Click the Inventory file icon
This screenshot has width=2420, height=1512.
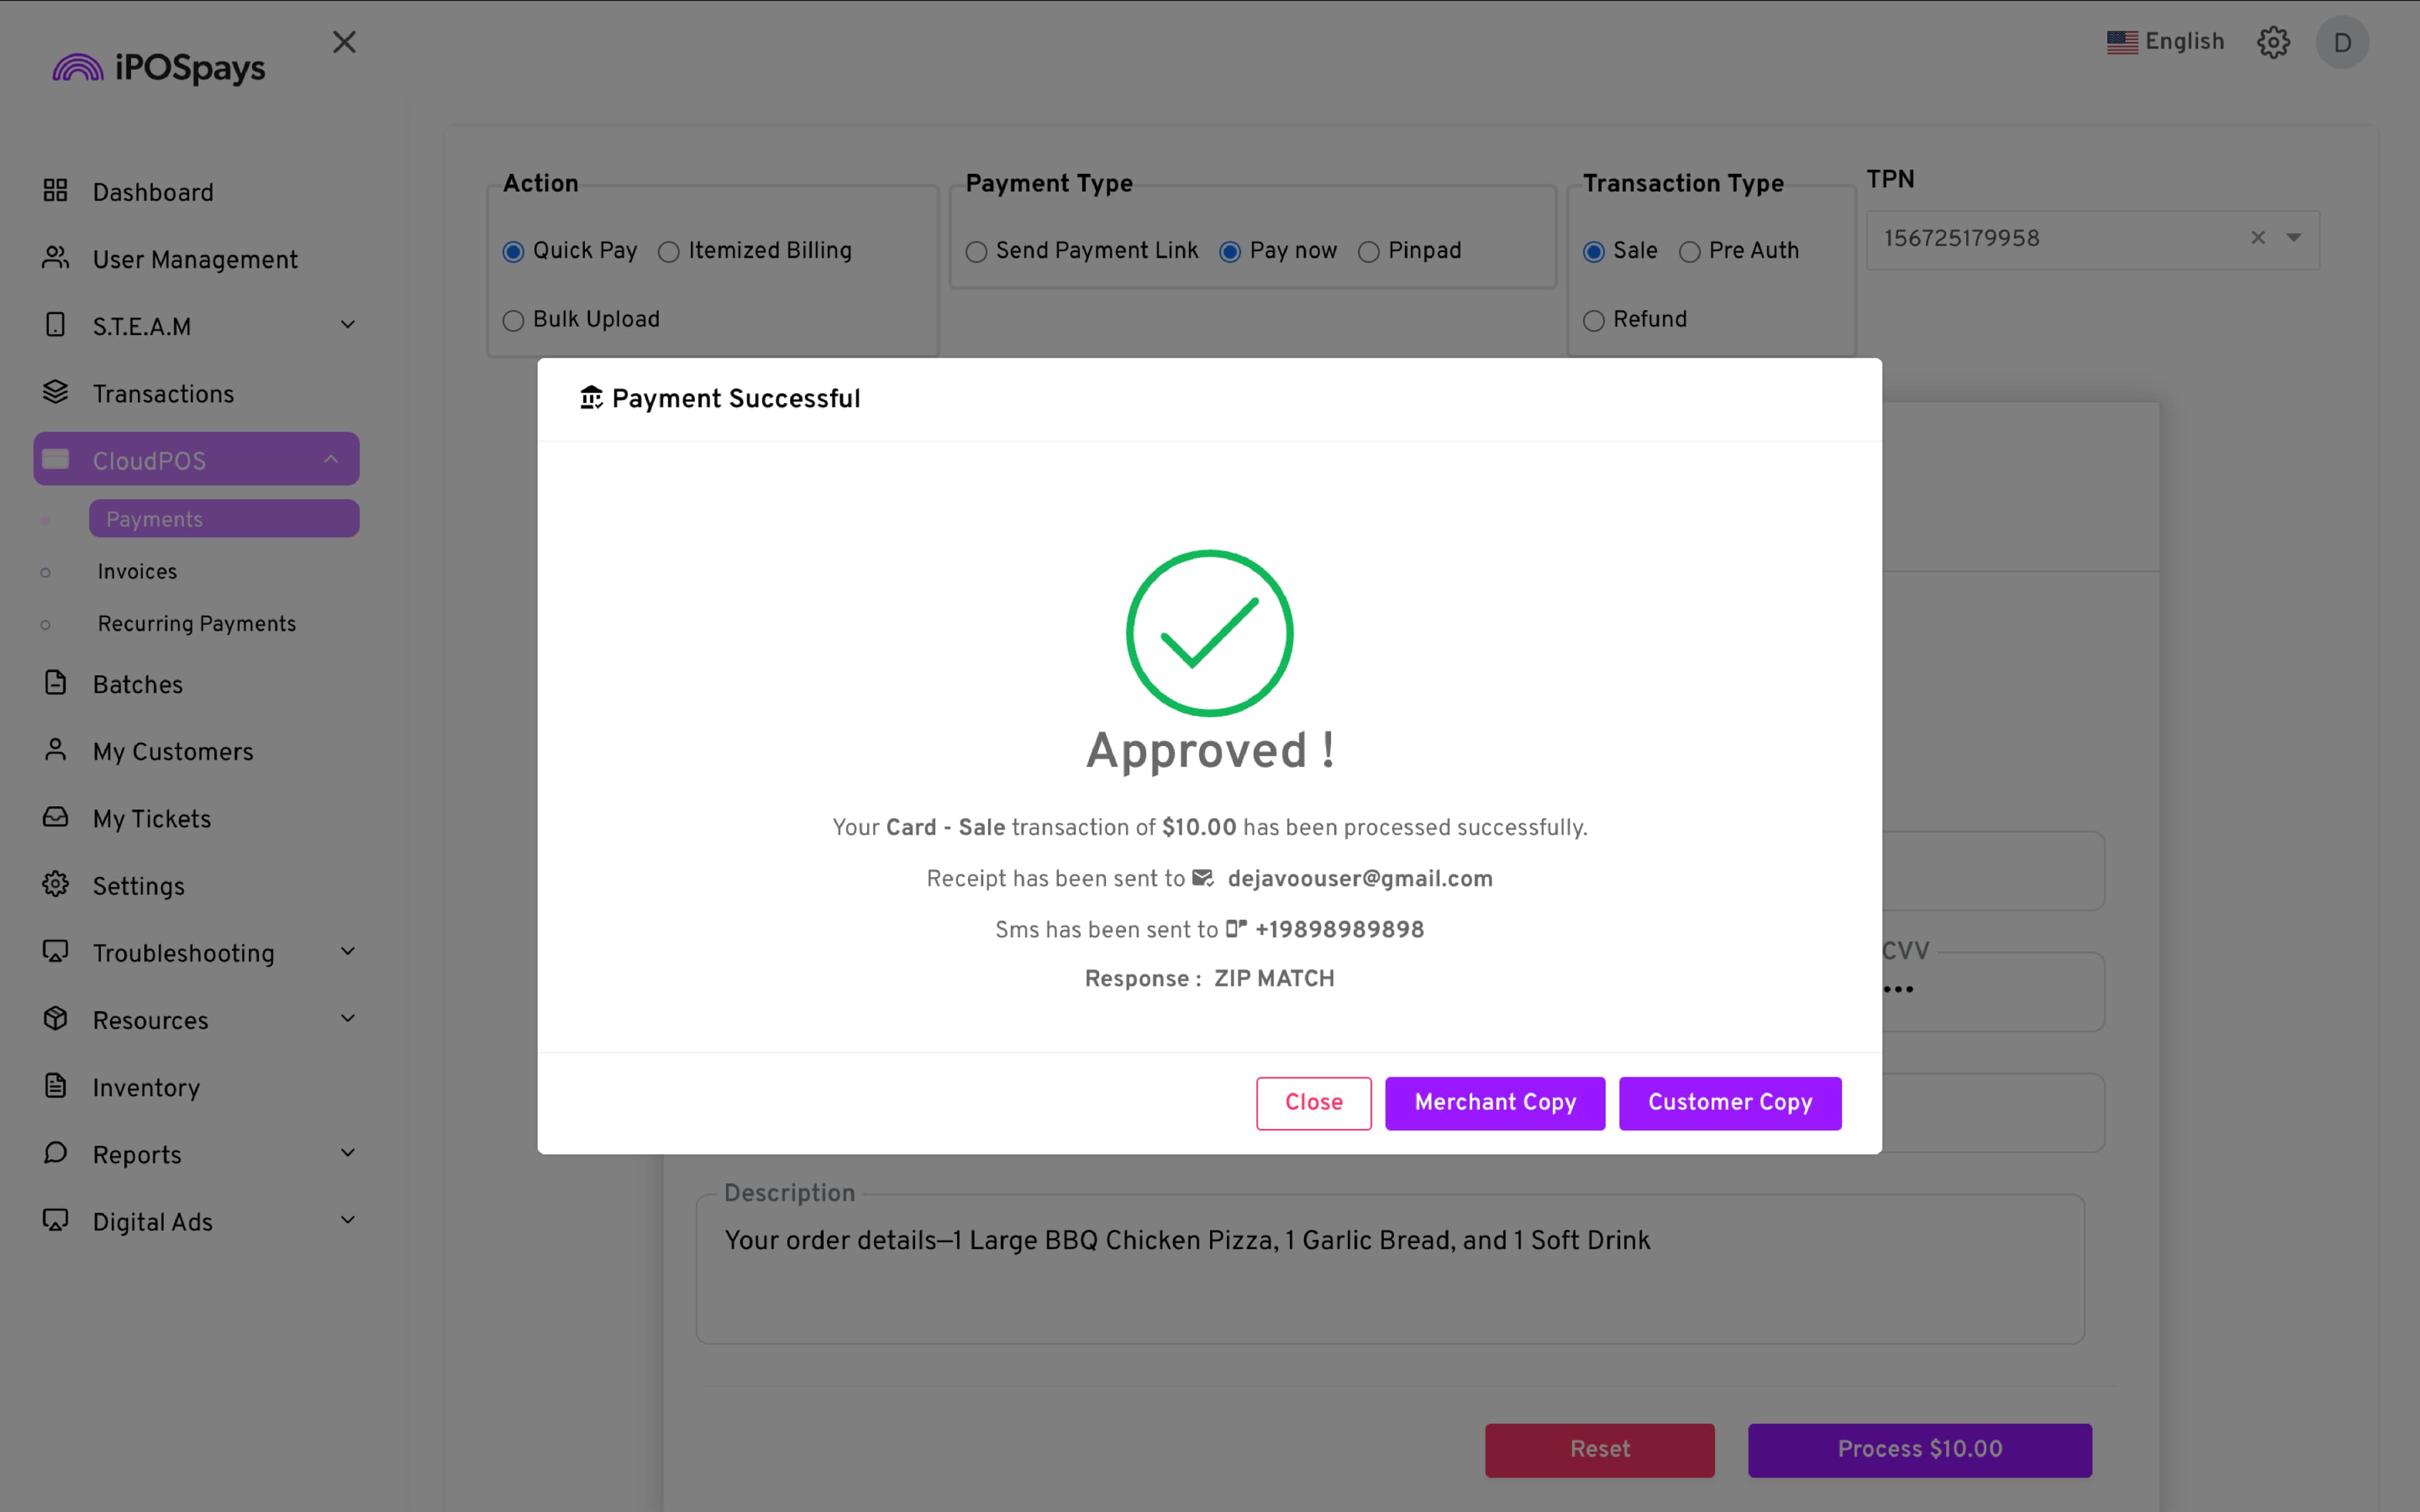pyautogui.click(x=55, y=1086)
